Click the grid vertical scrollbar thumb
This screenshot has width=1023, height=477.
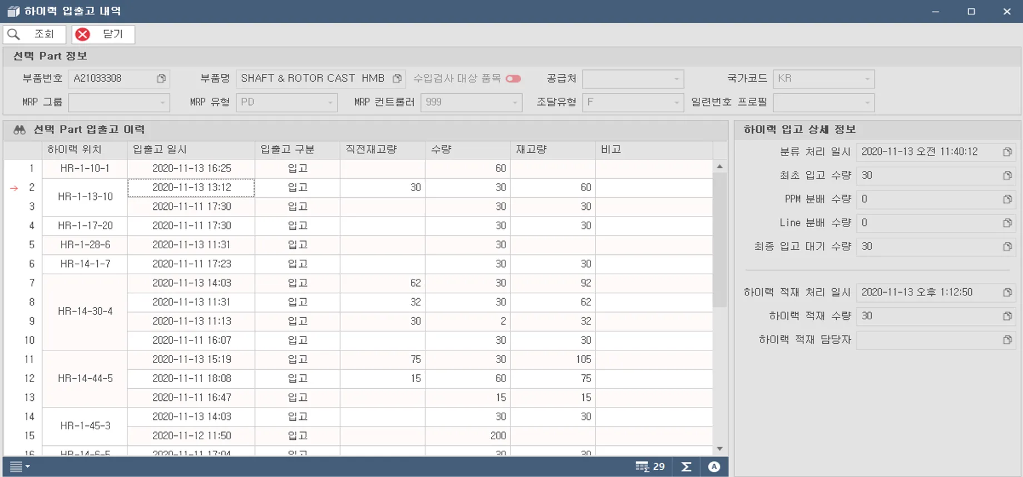point(720,240)
